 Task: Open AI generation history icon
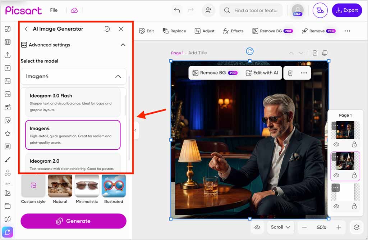pos(107,29)
